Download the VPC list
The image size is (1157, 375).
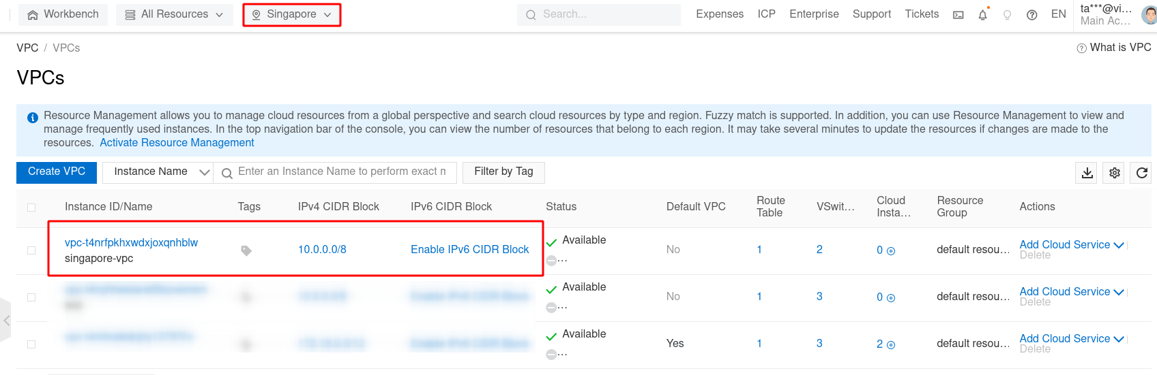(x=1087, y=173)
